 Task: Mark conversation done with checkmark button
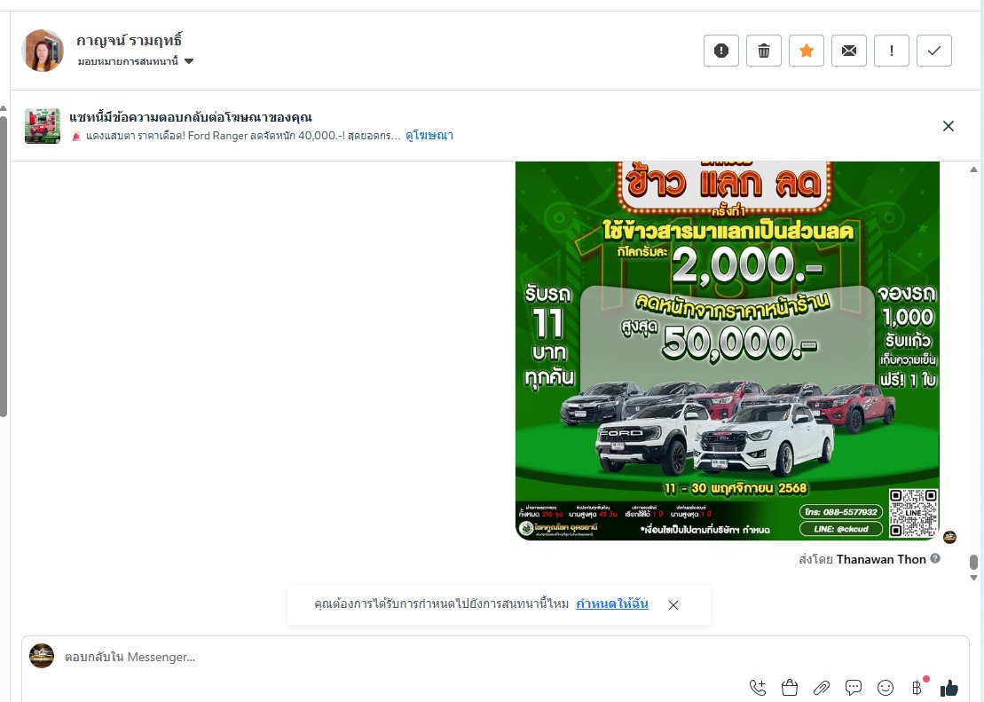point(934,51)
